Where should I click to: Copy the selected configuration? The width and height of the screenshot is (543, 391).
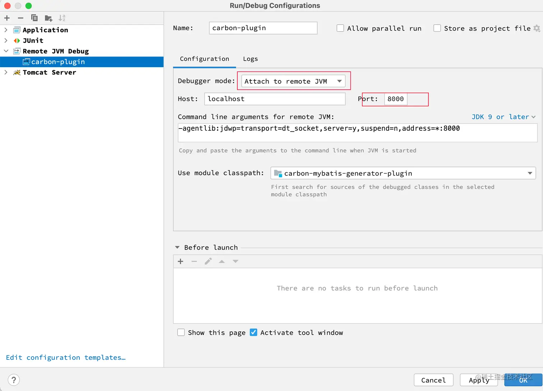coord(34,18)
